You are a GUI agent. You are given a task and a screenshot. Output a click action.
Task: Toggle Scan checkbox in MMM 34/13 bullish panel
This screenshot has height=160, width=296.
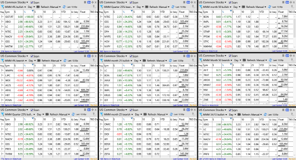[x=230, y=110]
